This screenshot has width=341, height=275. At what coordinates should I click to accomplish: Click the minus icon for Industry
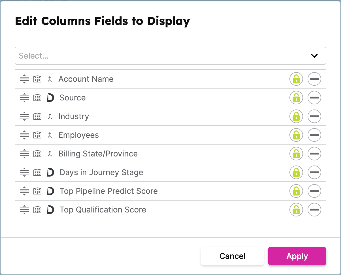point(314,116)
